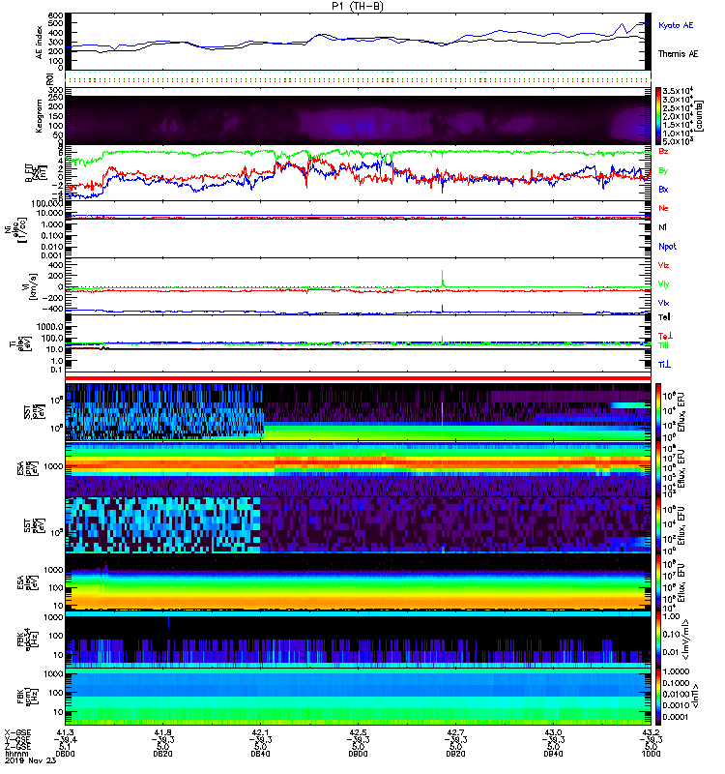Click the "0840" time tick label

click(260, 754)
